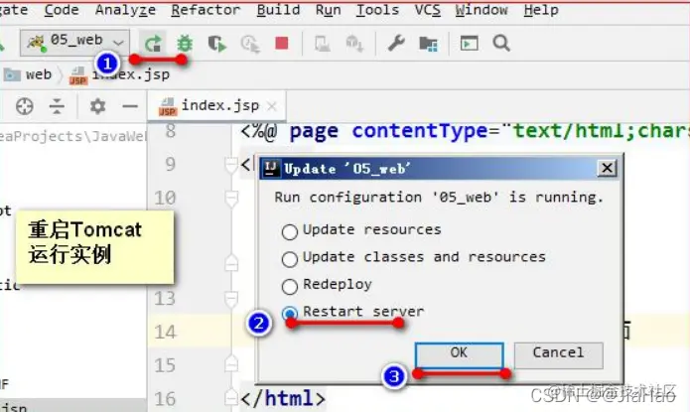This screenshot has width=690, height=412.
Task: Toggle code fold marker at line 16
Action: (231, 398)
